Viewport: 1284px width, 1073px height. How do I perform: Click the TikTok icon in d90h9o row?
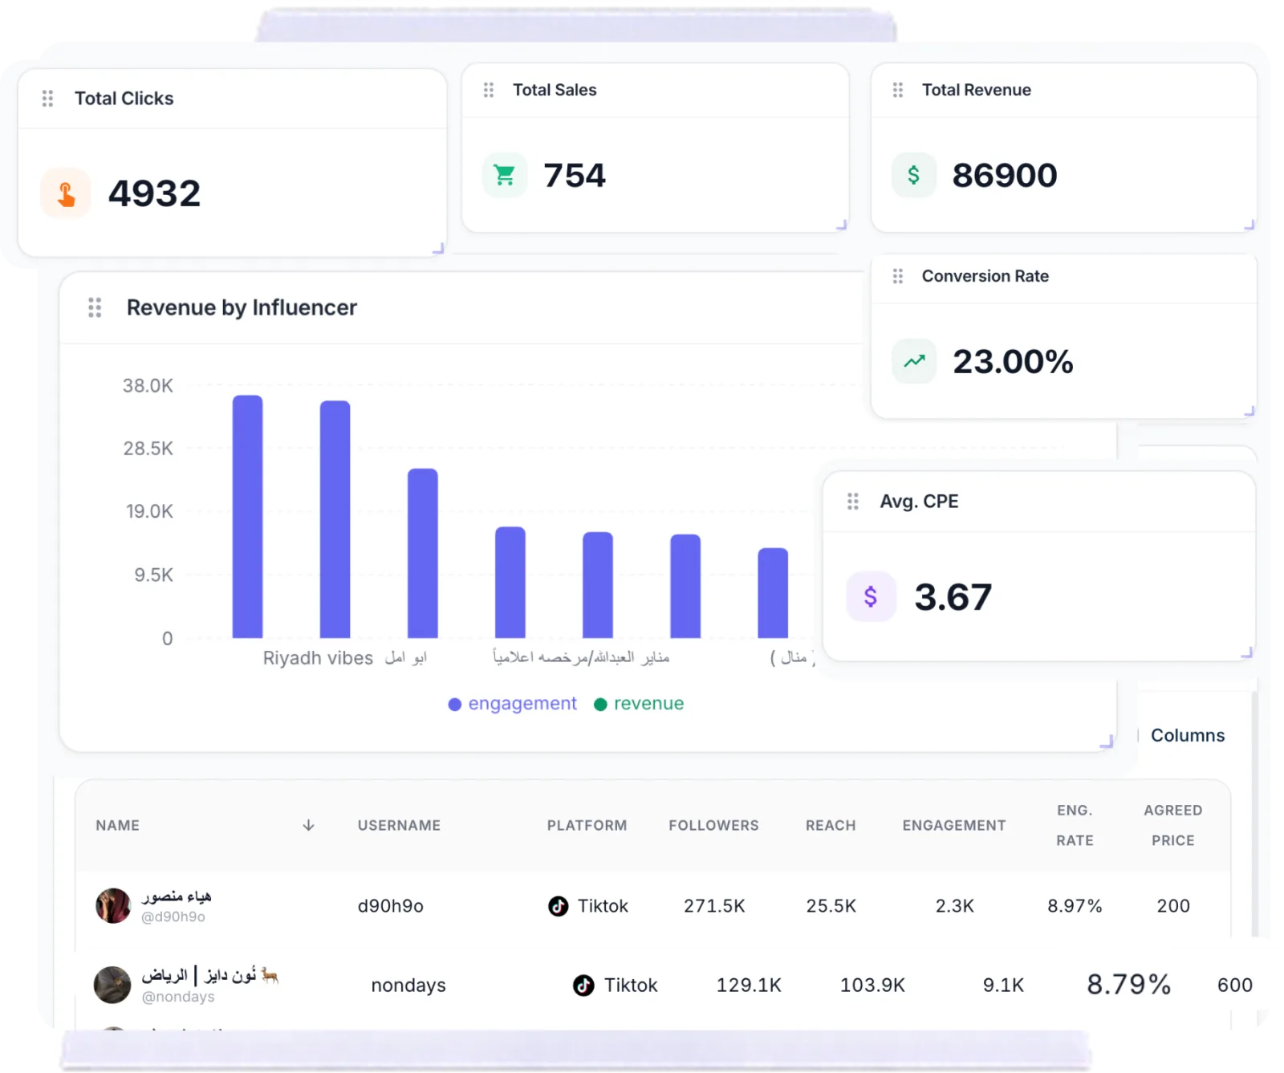[559, 906]
